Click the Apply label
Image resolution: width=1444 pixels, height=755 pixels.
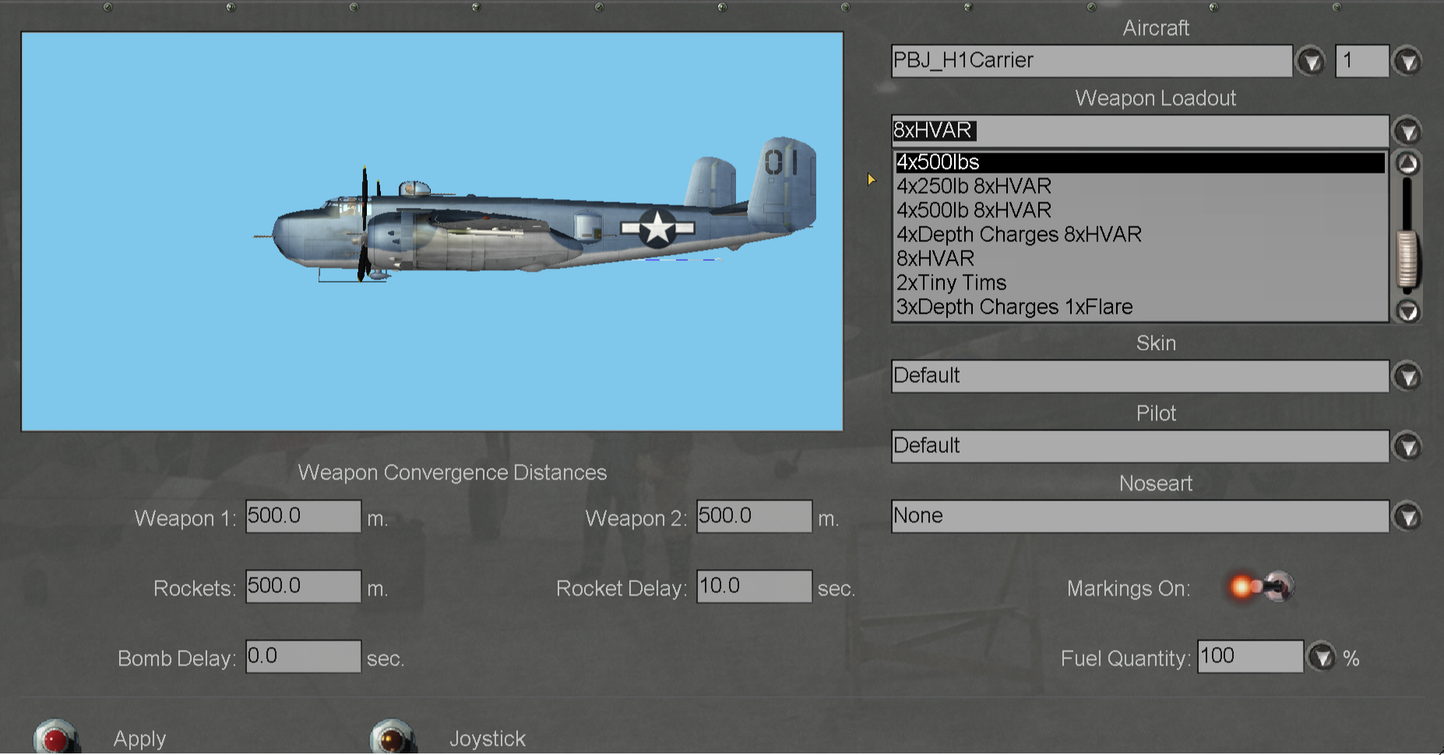139,739
